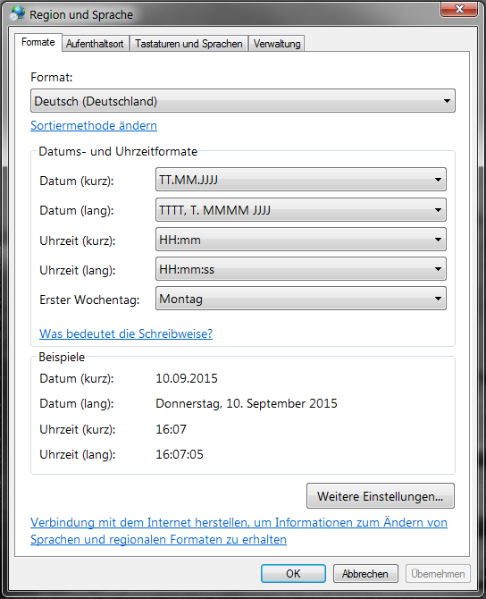Click the globe icon in title bar
This screenshot has height=599, width=486.
coord(17,13)
